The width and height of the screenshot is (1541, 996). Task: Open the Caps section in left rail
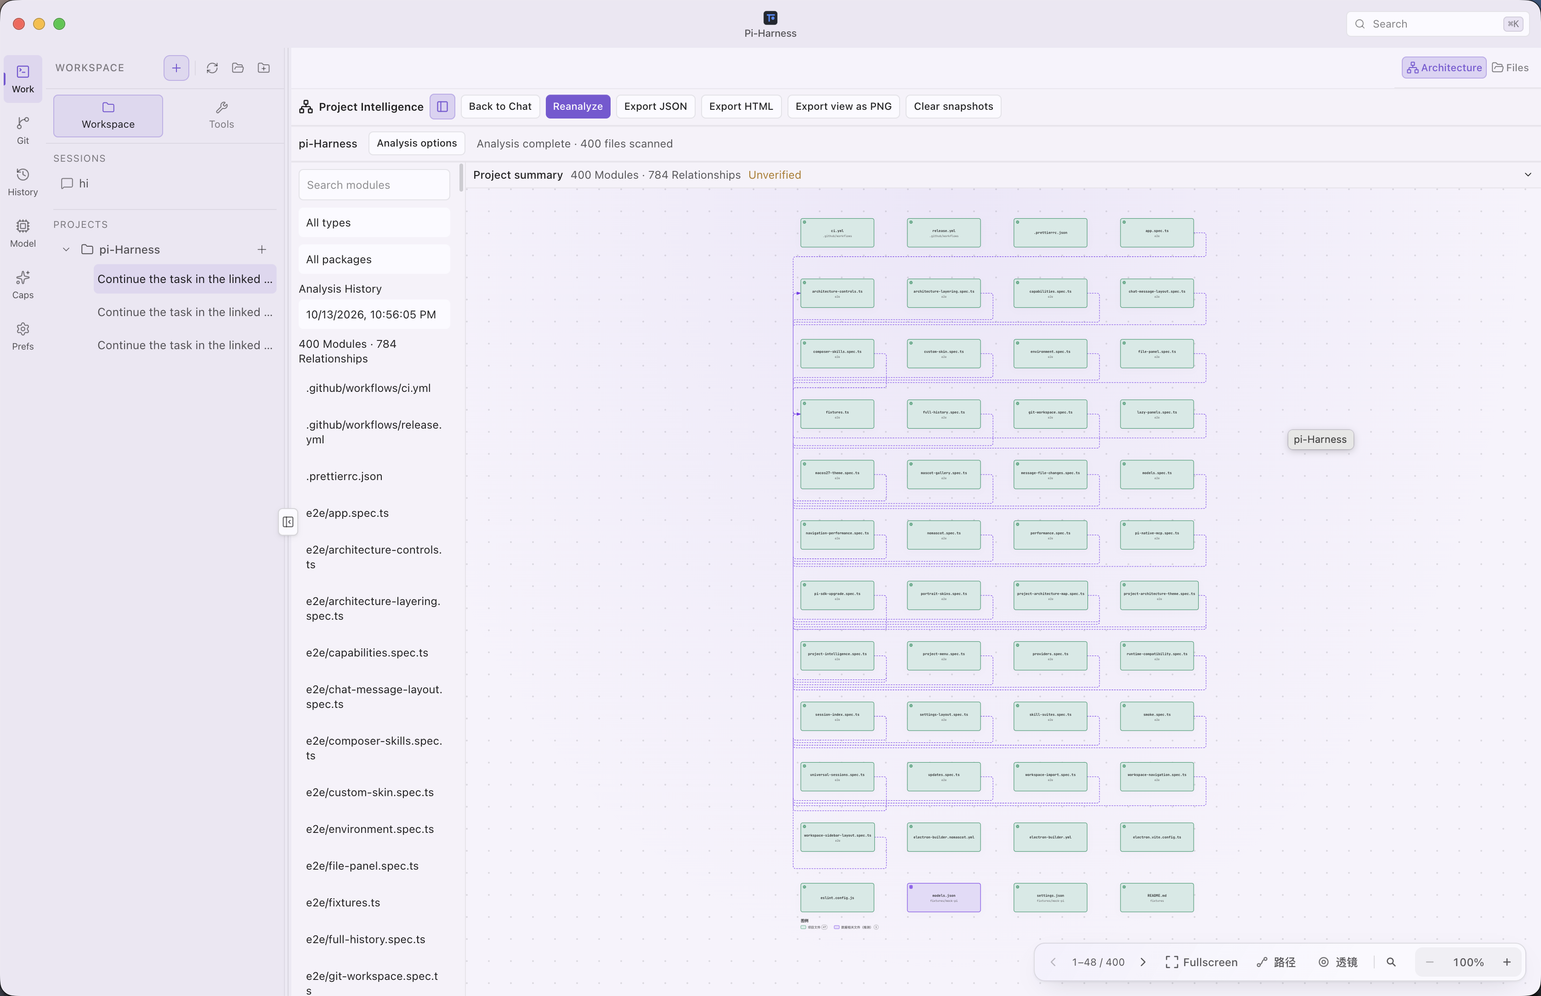click(x=23, y=284)
